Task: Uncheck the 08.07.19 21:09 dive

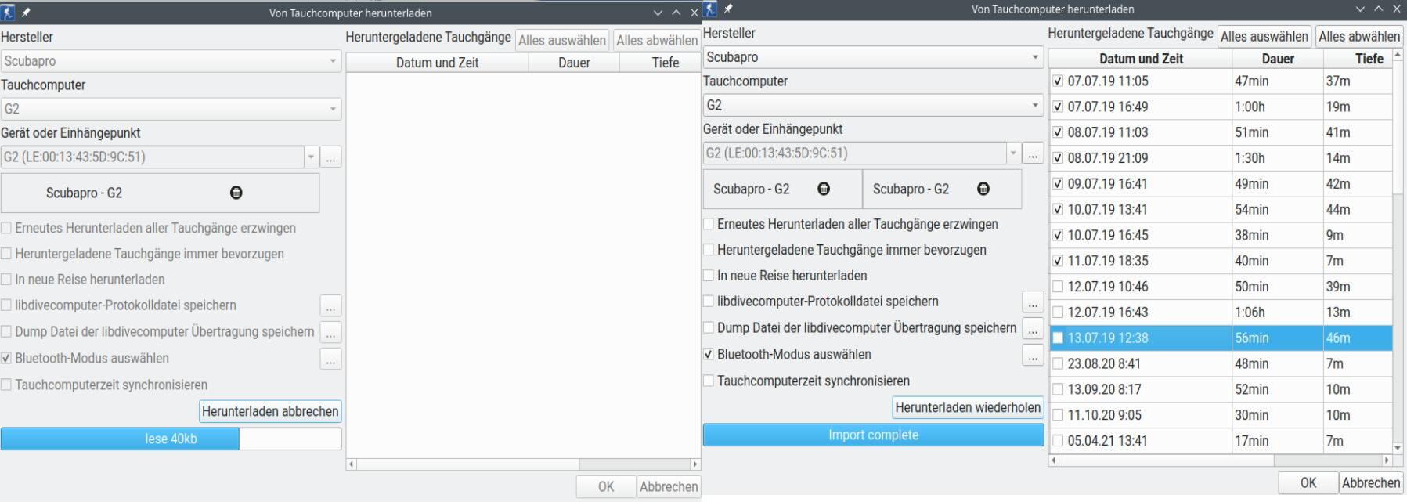Action: pos(1058,158)
